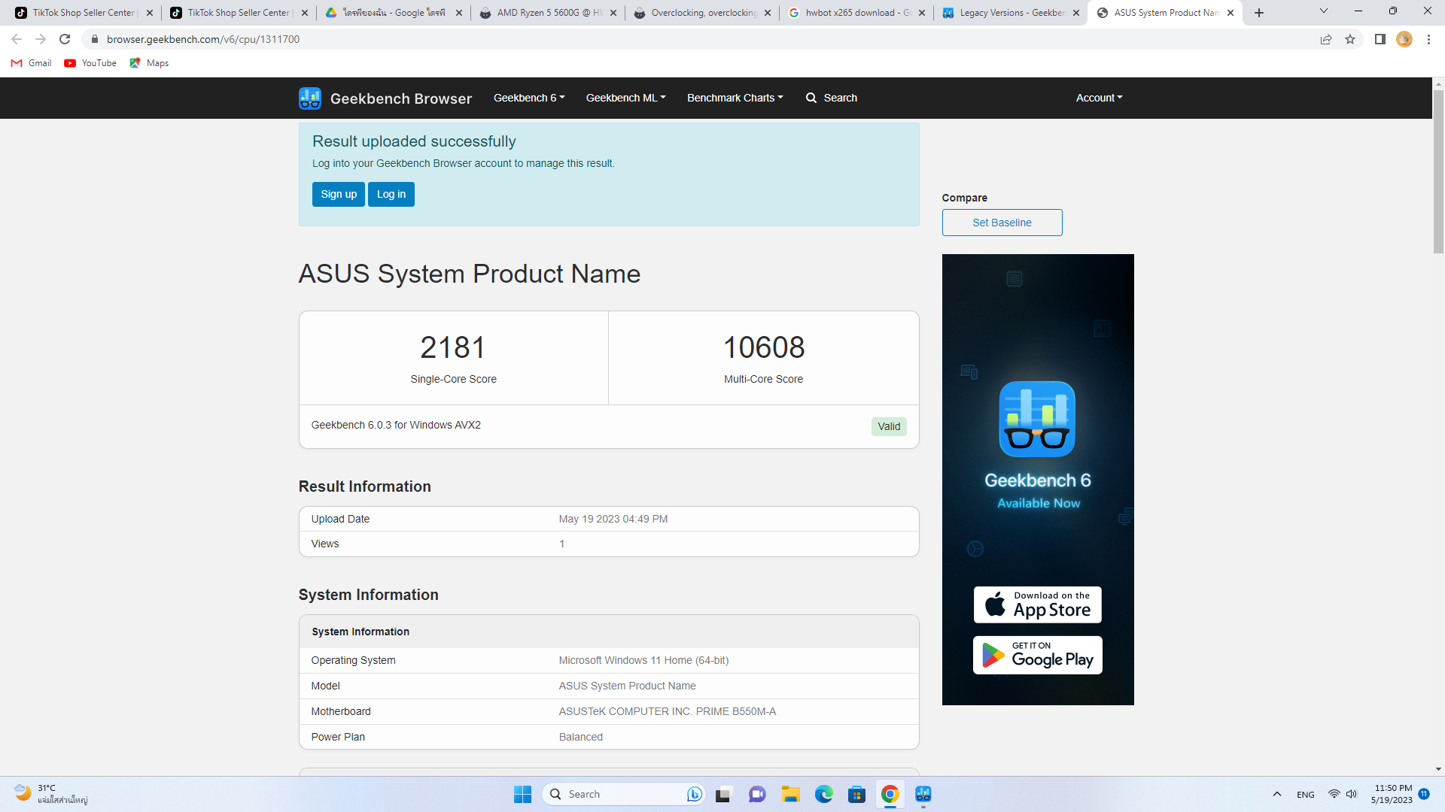Click the Single-Core Score 2181 value
Viewport: 1445px width, 812px height.
pos(453,347)
